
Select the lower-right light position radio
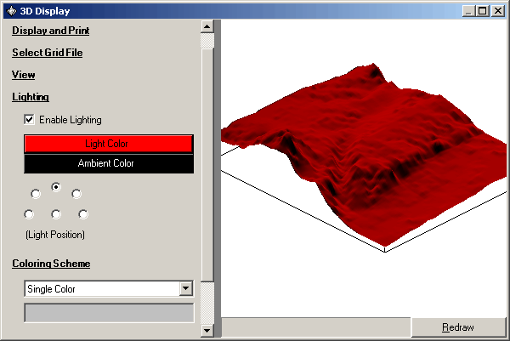click(83, 214)
